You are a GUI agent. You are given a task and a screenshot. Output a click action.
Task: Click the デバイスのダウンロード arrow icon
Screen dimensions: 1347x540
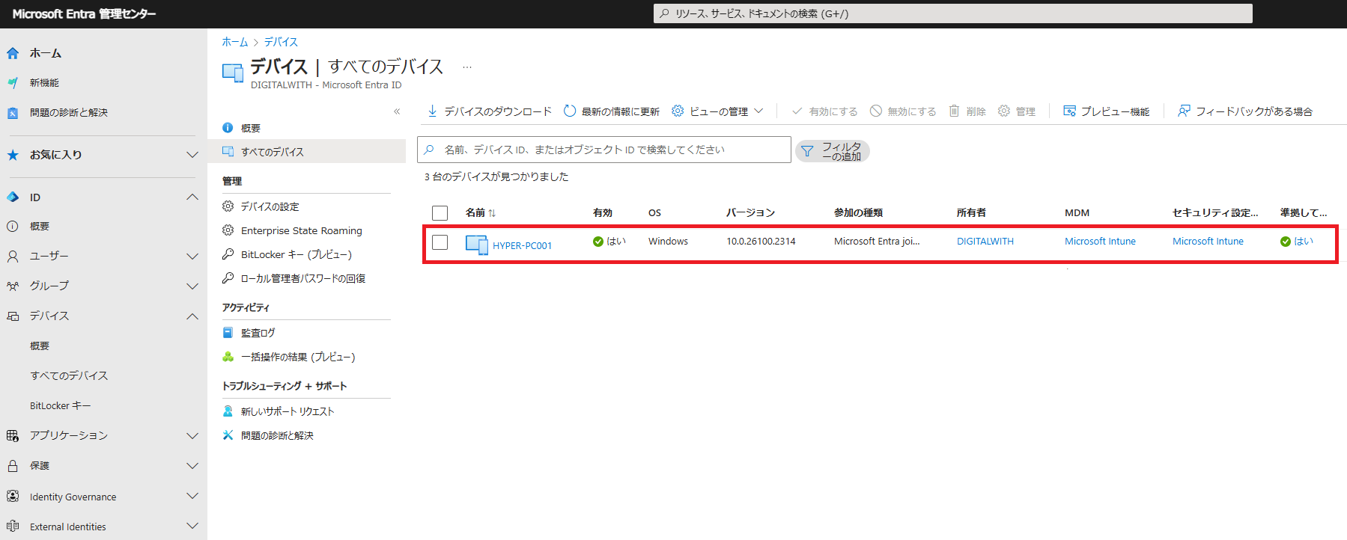pyautogui.click(x=432, y=111)
